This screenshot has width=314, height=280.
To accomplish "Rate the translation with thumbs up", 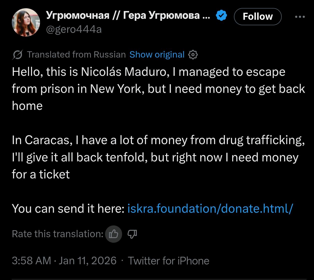I will 113,234.
